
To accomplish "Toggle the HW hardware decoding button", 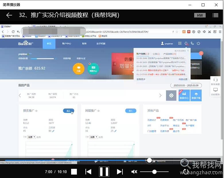I will click(x=200, y=15).
